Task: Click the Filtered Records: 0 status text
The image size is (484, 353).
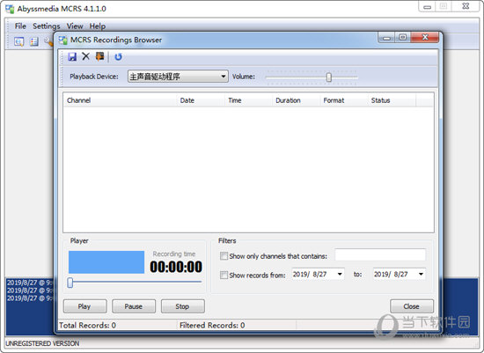Action: pyautogui.click(x=212, y=325)
